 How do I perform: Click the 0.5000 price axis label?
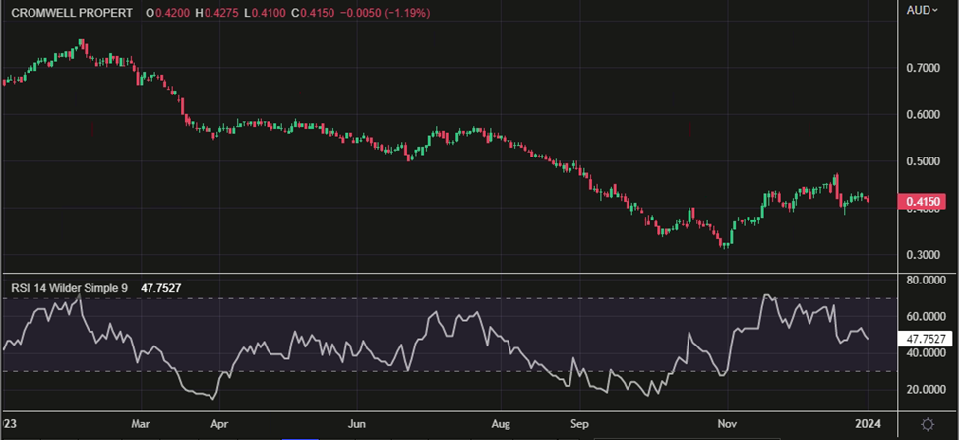point(922,161)
